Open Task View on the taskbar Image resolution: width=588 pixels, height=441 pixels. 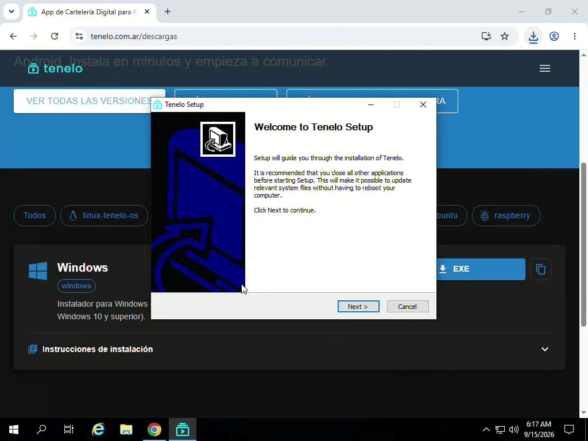click(69, 430)
